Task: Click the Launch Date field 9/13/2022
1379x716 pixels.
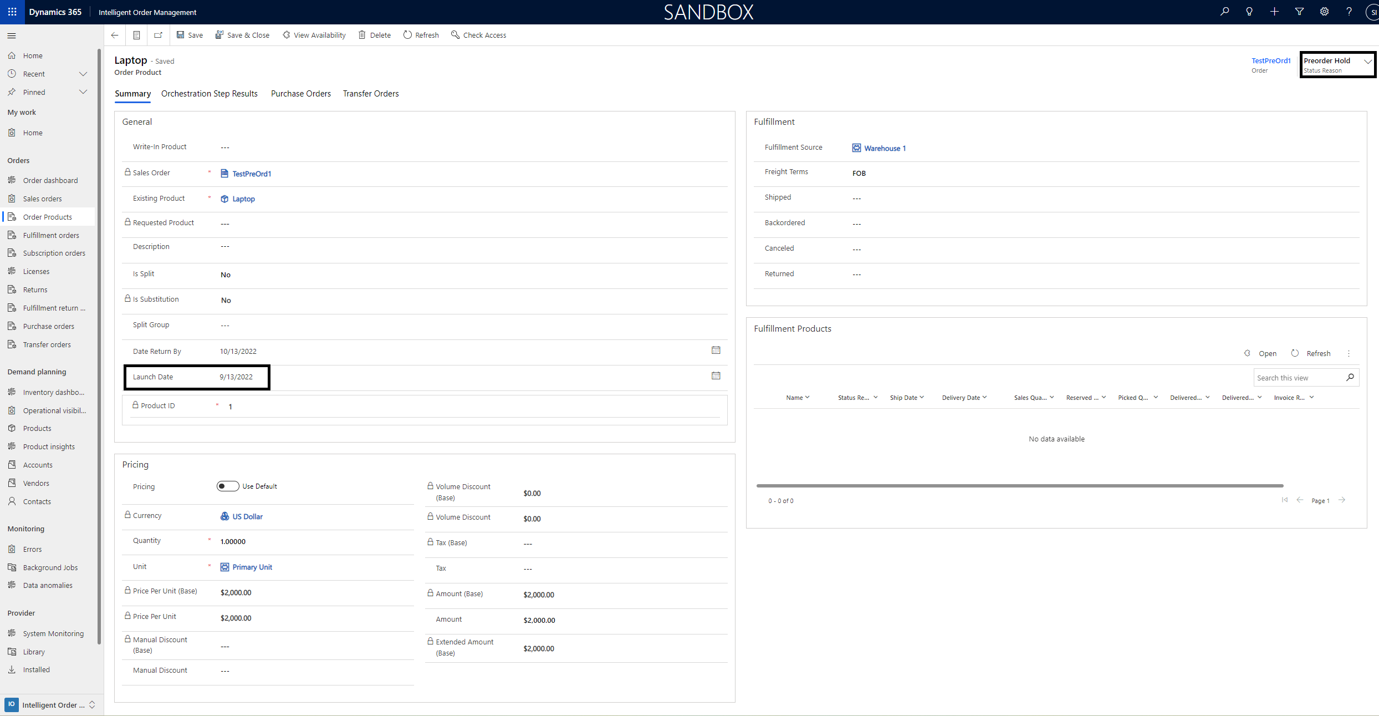Action: click(x=236, y=377)
